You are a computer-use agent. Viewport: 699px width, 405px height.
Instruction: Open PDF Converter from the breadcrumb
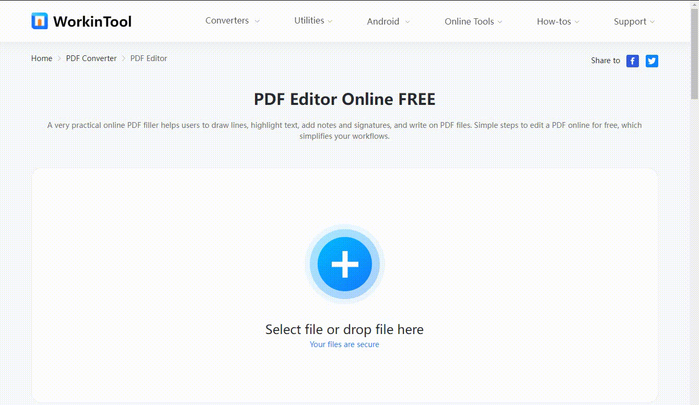point(91,58)
